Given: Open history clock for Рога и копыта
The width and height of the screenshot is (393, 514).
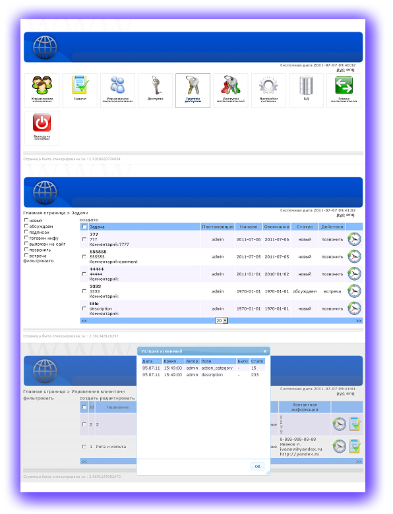Looking at the screenshot, I should click(340, 446).
